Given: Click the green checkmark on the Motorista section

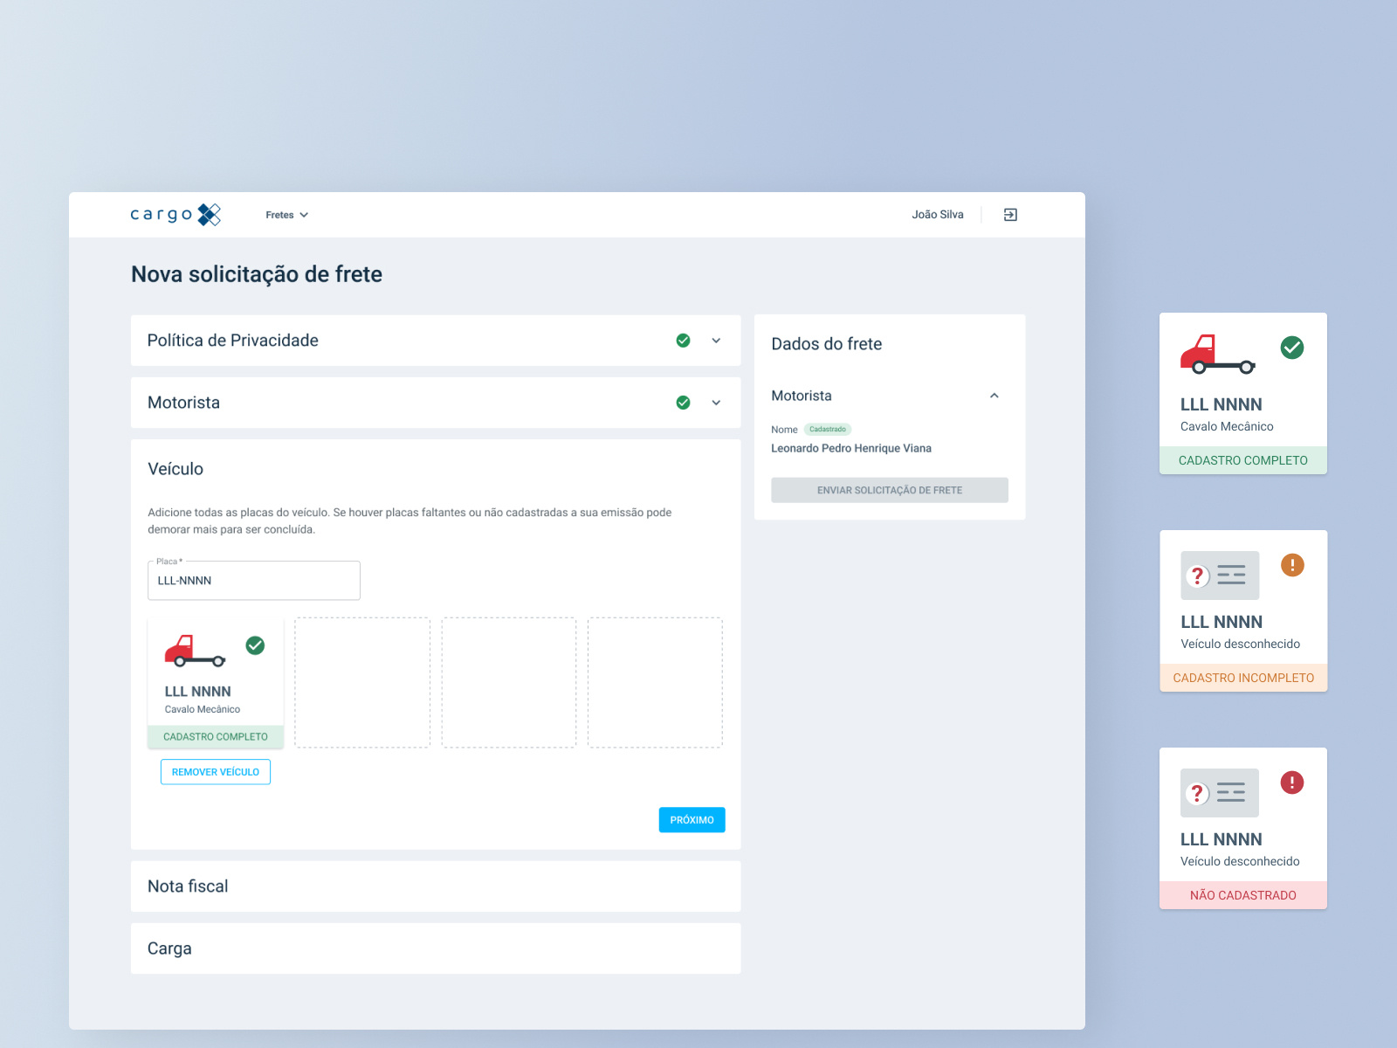Looking at the screenshot, I should click(683, 403).
